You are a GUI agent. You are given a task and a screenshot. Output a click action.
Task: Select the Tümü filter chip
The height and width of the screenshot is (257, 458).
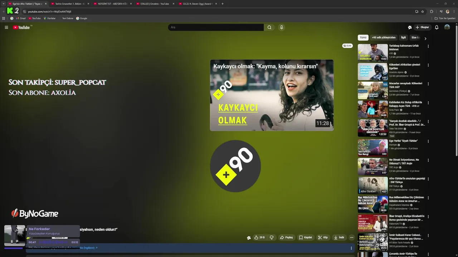click(x=363, y=37)
